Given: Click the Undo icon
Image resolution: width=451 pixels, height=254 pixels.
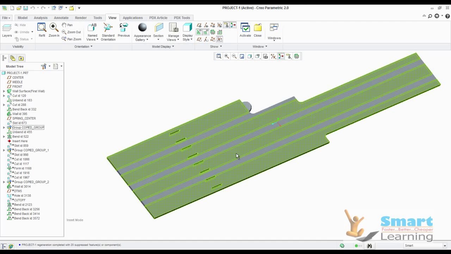Looking at the screenshot, I should coord(32,8).
